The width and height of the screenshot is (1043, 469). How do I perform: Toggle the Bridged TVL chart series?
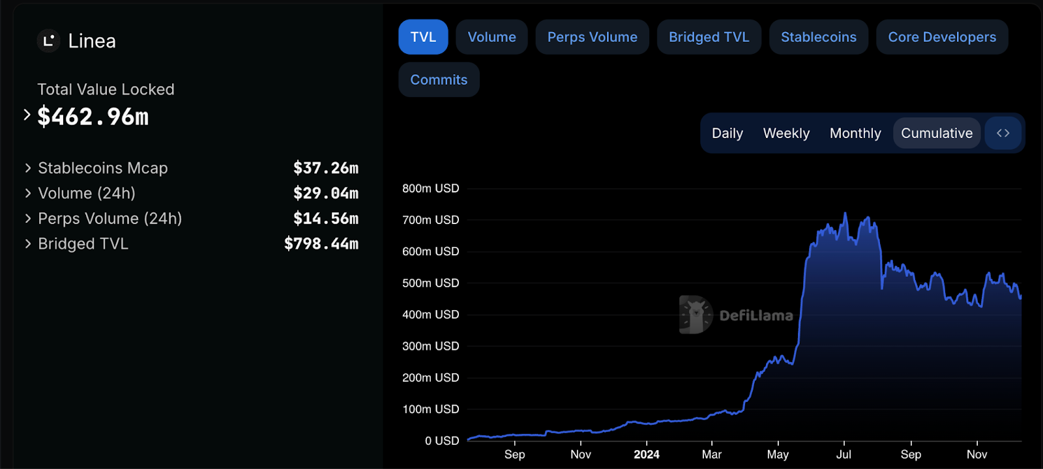[709, 37]
